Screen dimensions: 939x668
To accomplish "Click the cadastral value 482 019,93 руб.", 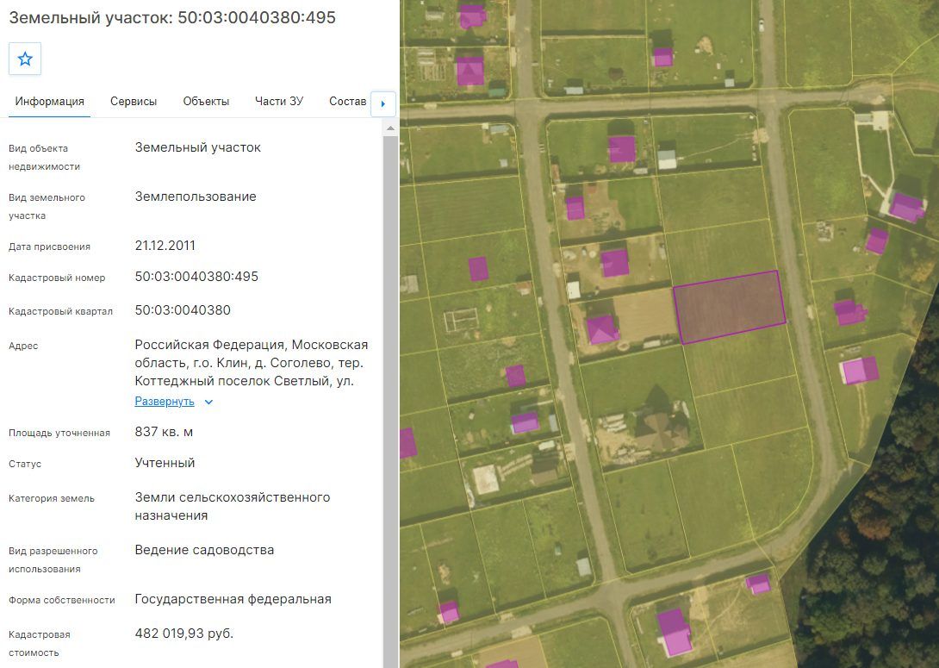I will point(184,634).
